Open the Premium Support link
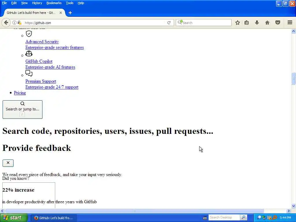Viewport: 296px width, 222px height. pyautogui.click(x=41, y=81)
